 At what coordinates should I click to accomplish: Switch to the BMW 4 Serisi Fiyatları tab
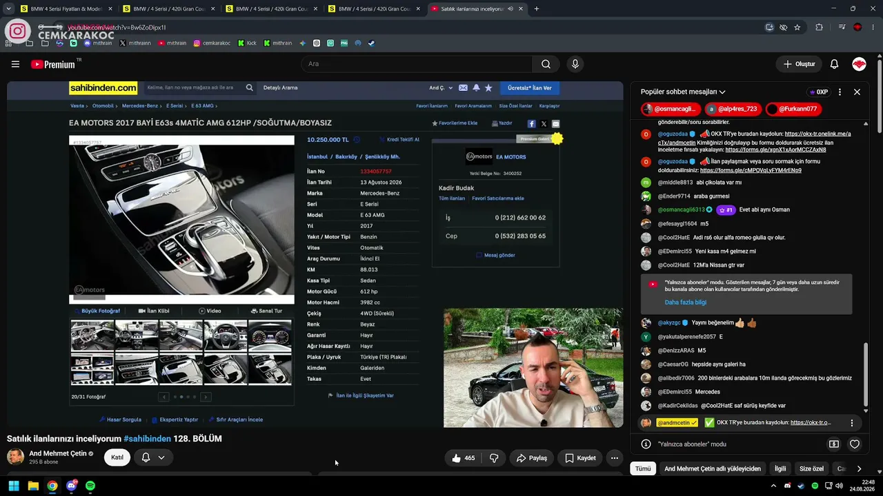(66, 9)
